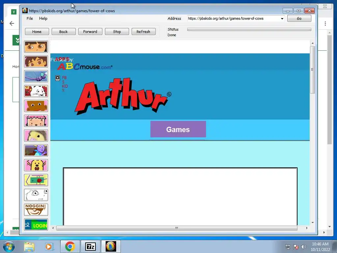The width and height of the screenshot is (337, 253).
Task: Click the Forward navigation button
Action: pos(90,32)
